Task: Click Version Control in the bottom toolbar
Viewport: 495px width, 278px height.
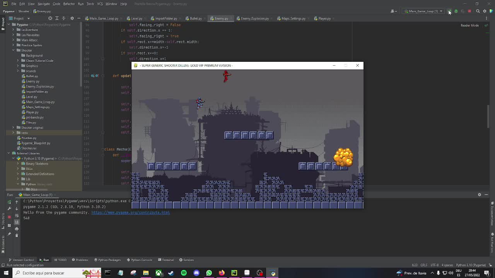Action: pyautogui.click(x=22, y=260)
